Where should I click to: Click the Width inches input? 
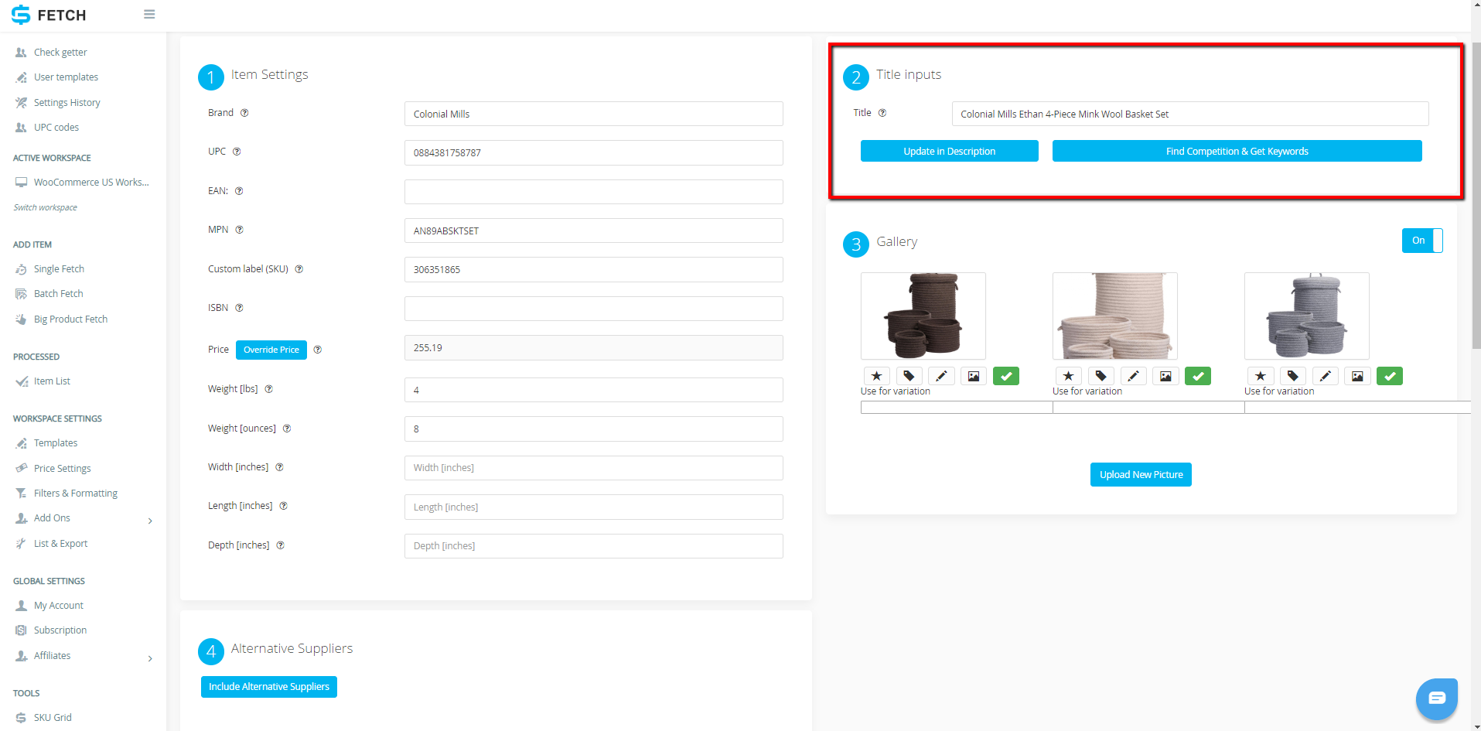pos(594,468)
